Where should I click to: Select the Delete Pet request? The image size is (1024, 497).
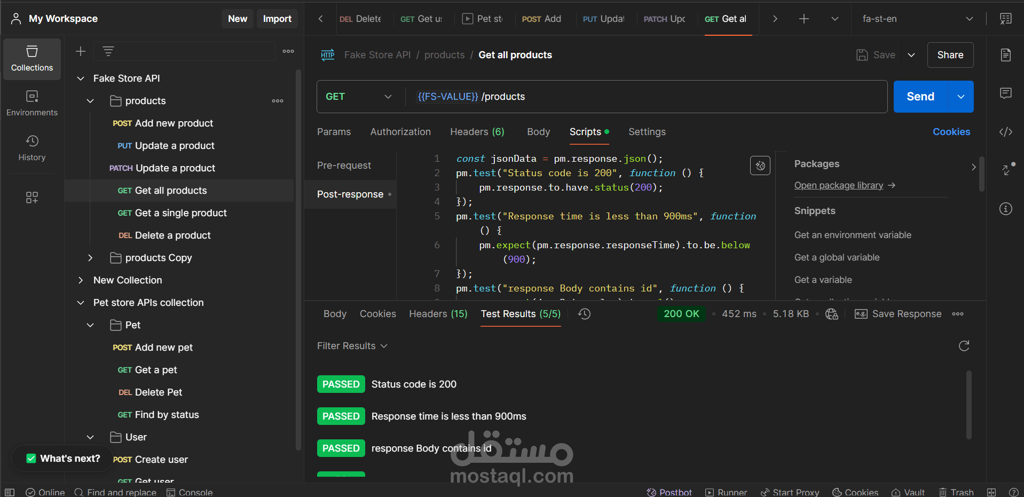point(159,392)
